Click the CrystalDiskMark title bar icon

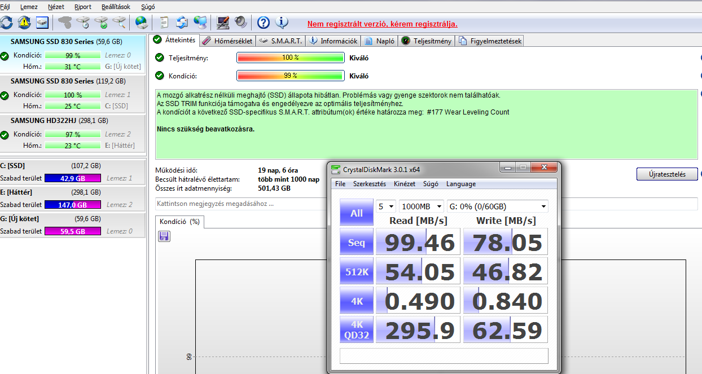click(x=336, y=169)
